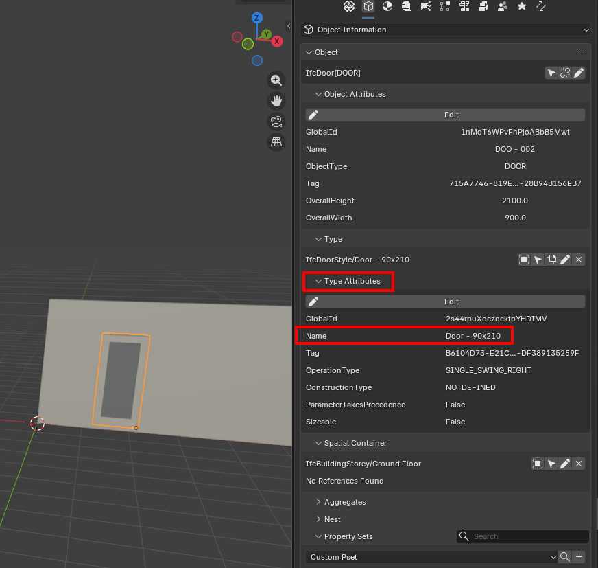Open the Custom Pset dropdown
The width and height of the screenshot is (598, 568).
pyautogui.click(x=432, y=557)
